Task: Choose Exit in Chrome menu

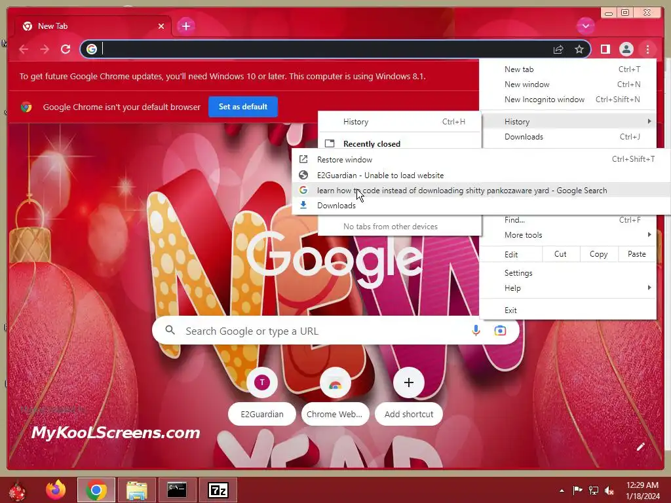Action: click(x=567, y=310)
